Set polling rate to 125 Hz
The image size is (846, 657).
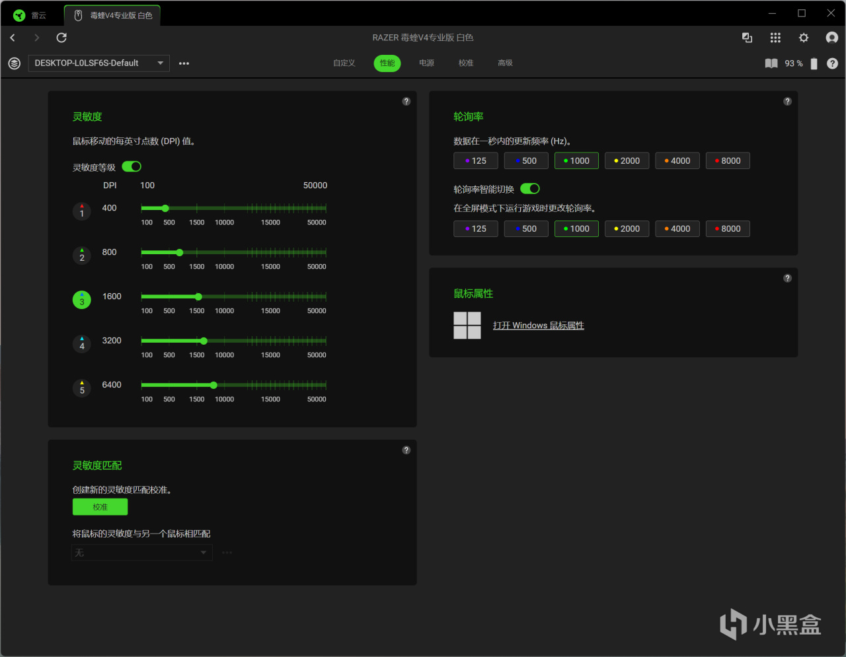click(x=476, y=160)
